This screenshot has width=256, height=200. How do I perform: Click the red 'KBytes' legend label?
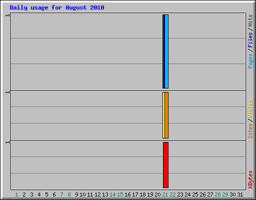click(250, 179)
